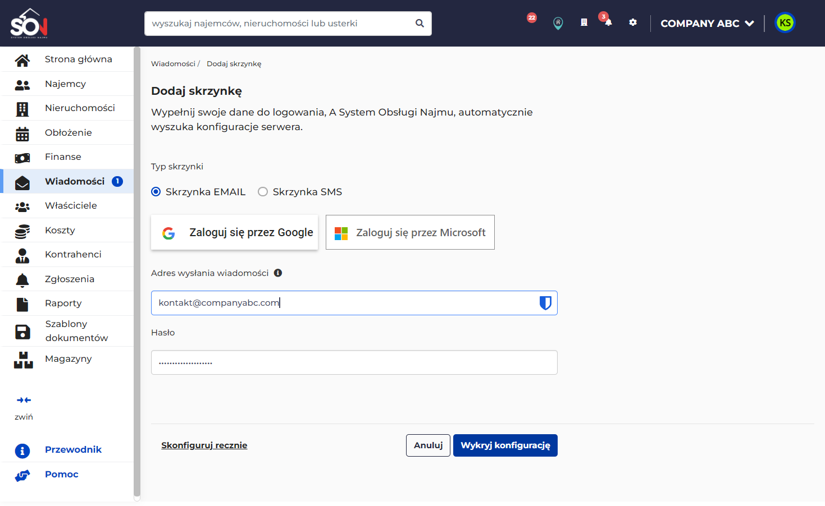Click Zaloguj się przez Google button
The height and width of the screenshot is (506, 825).
235,232
